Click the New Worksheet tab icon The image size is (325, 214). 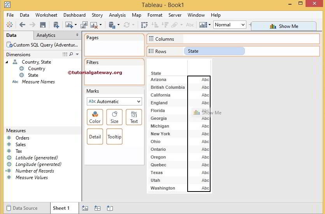tap(85, 208)
